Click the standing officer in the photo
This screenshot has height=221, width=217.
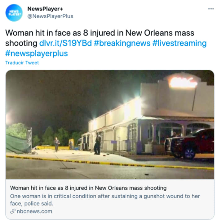98,143
